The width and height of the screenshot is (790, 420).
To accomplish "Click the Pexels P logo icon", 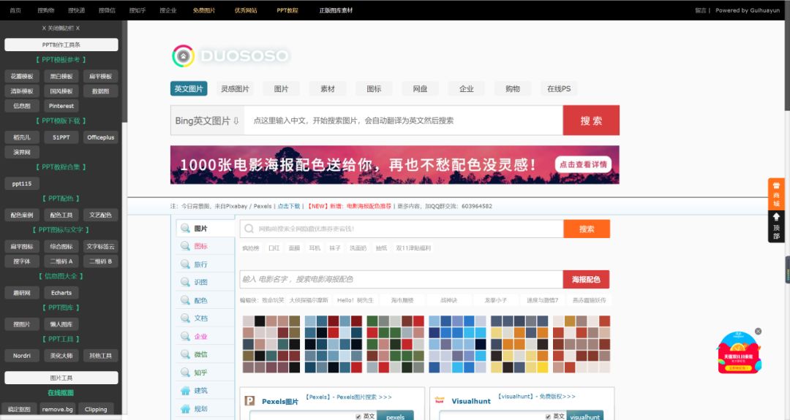I will pyautogui.click(x=249, y=401).
